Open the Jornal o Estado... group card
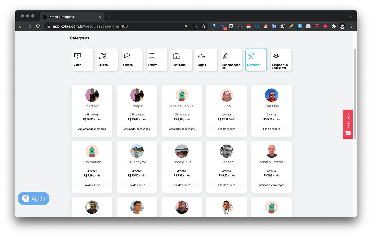 [x=272, y=167]
